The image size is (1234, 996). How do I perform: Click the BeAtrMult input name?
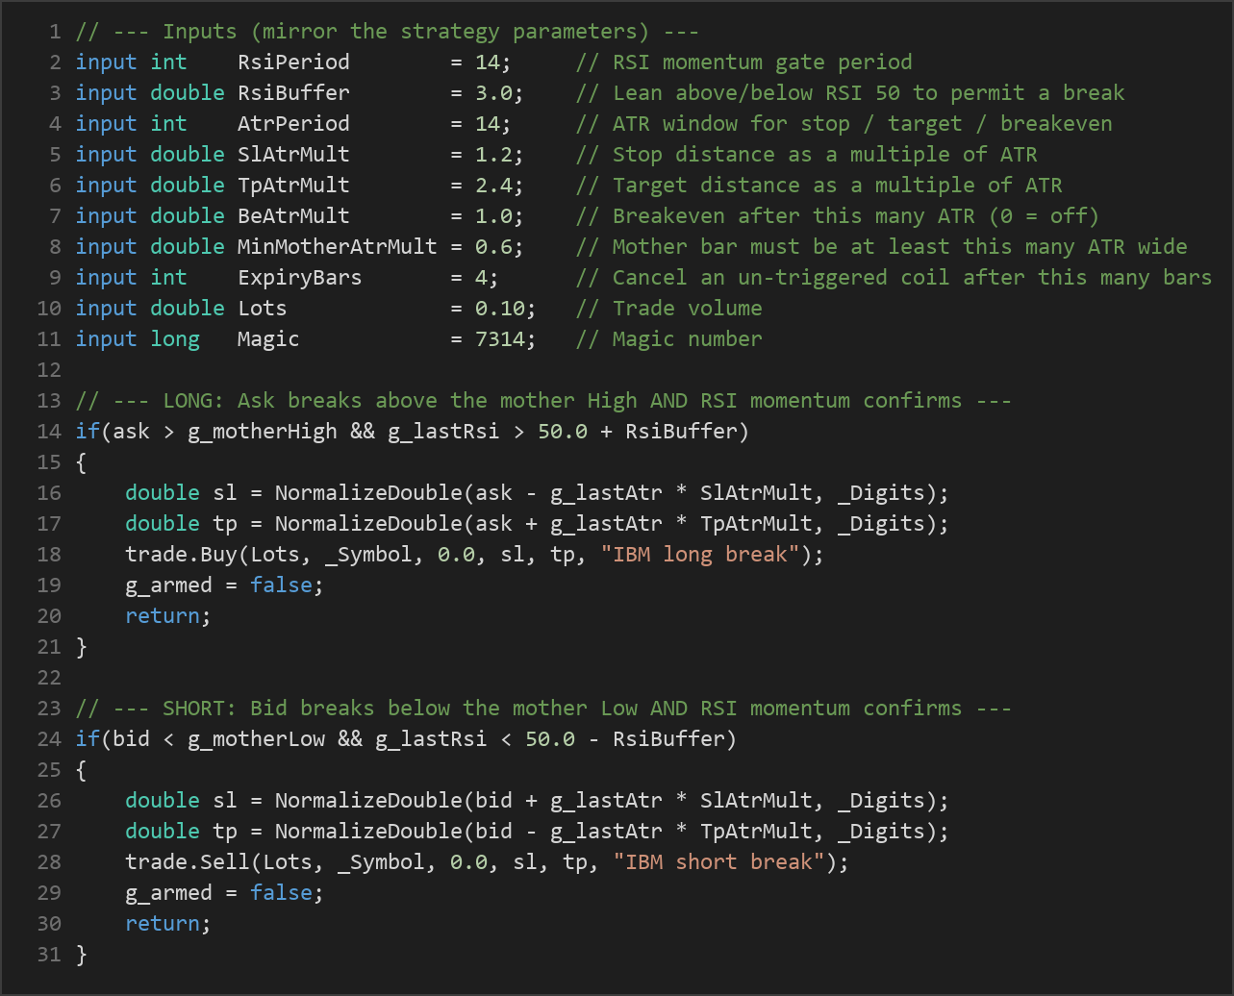(293, 216)
